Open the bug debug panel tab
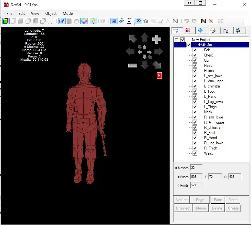Image resolution: width=251 pixels, height=225 pixels. (240, 30)
